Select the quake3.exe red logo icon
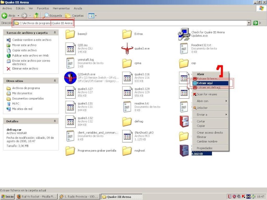Image resolution: width=267 pixels, height=200 pixels. point(127,49)
